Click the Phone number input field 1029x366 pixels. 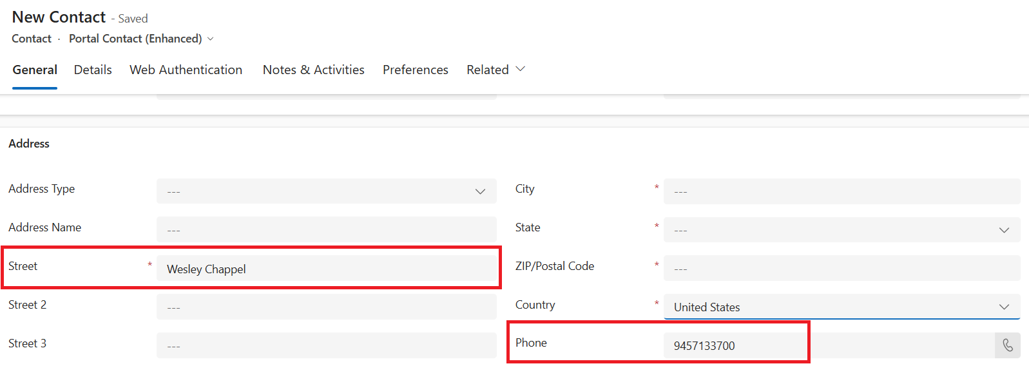pyautogui.click(x=829, y=346)
